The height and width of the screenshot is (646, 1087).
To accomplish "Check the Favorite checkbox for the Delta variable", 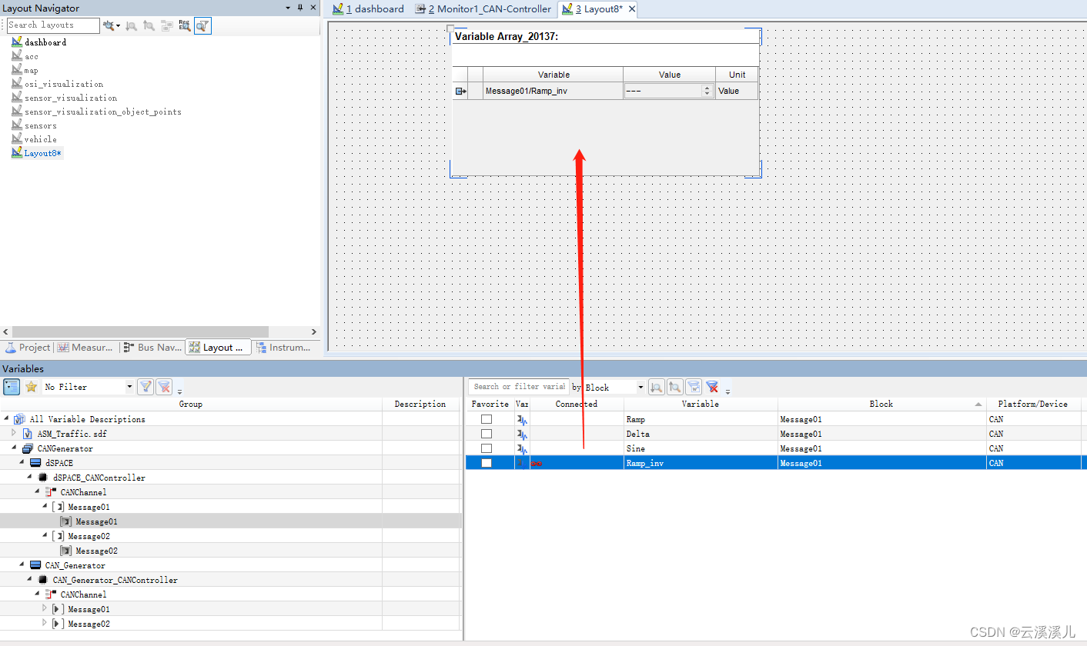I will [x=487, y=434].
